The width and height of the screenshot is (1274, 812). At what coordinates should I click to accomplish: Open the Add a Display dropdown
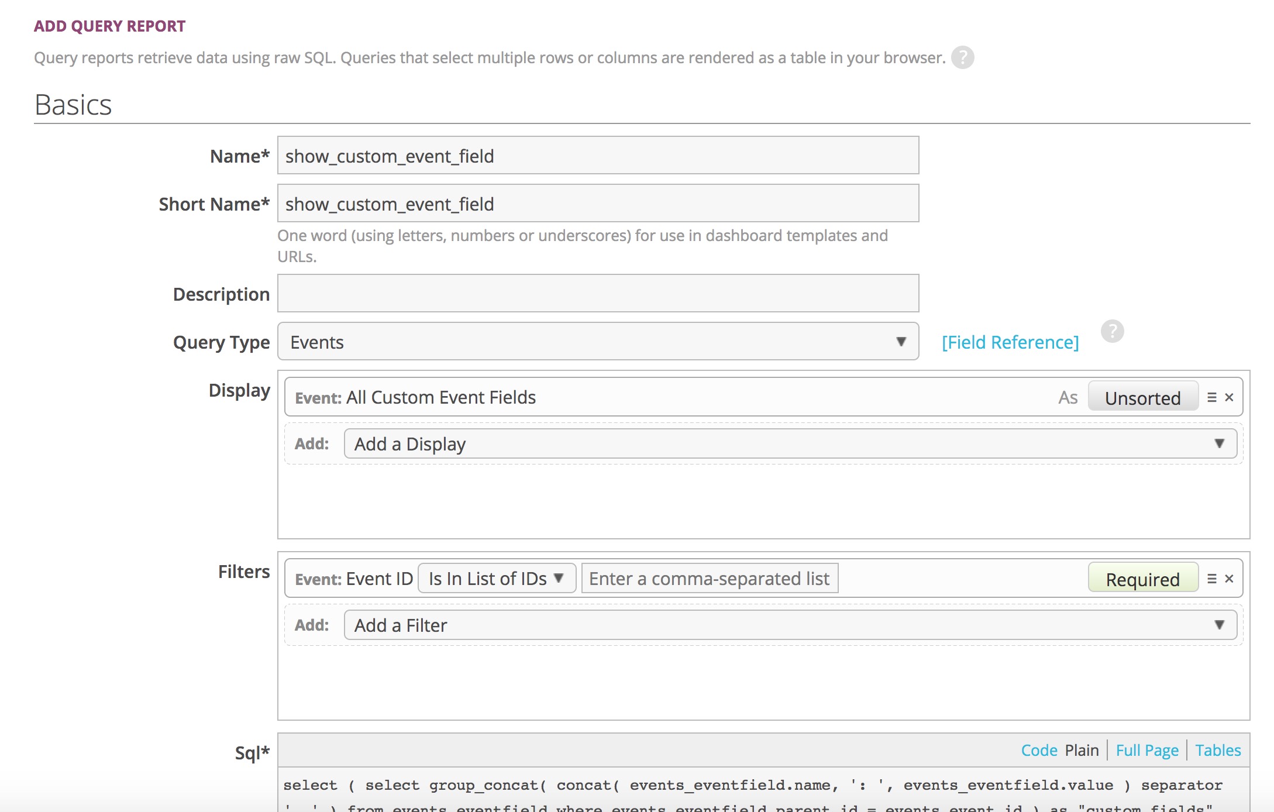[790, 444]
